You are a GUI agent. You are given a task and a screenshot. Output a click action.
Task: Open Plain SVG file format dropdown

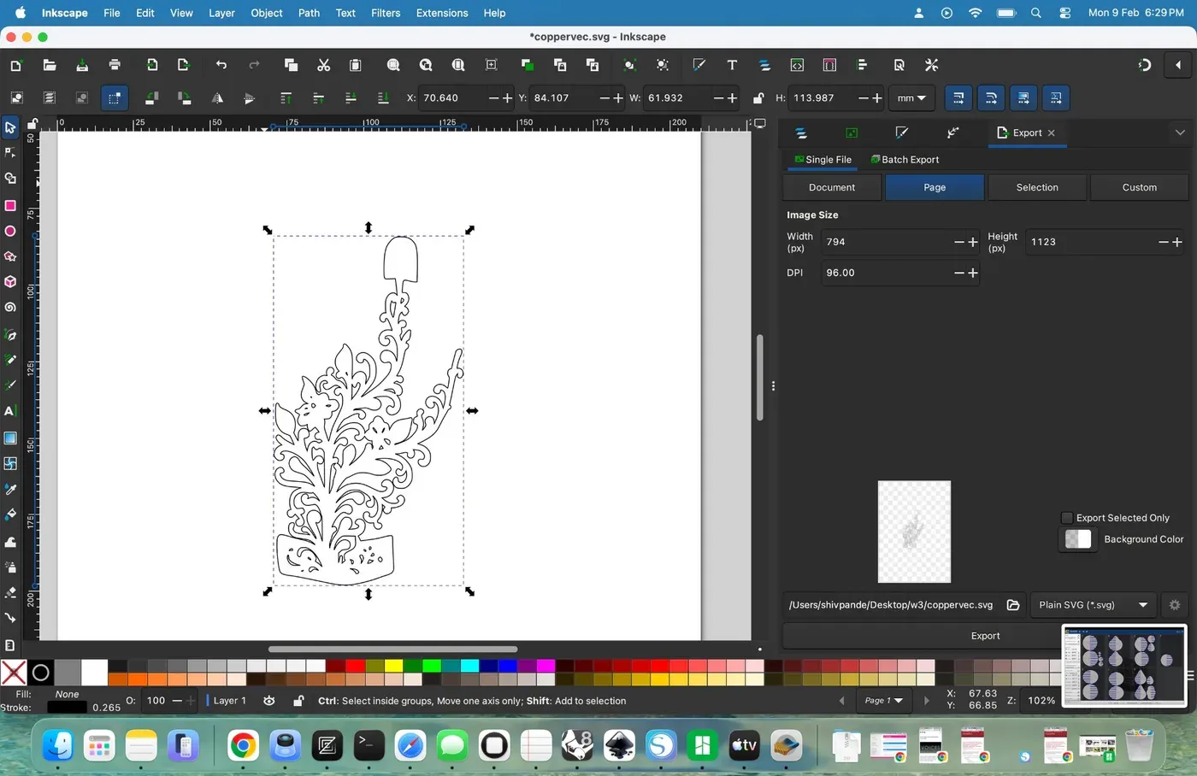click(1094, 605)
